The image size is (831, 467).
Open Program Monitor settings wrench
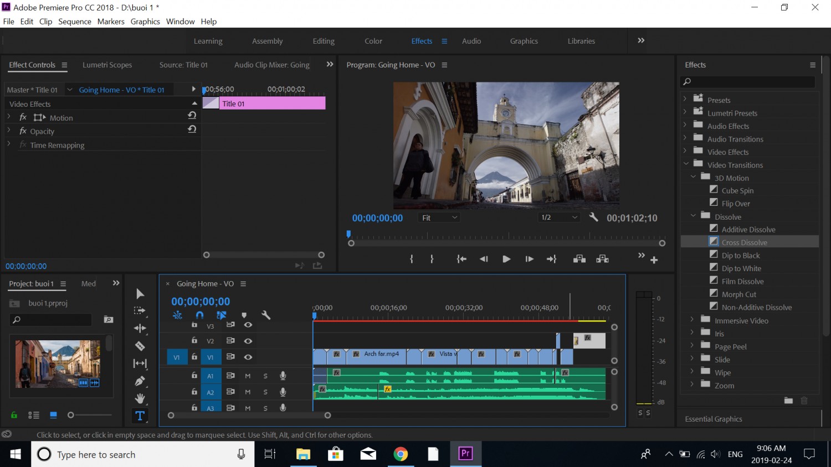593,217
